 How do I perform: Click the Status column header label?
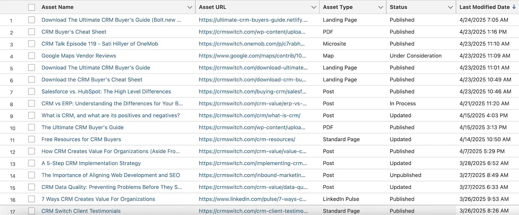pos(398,7)
